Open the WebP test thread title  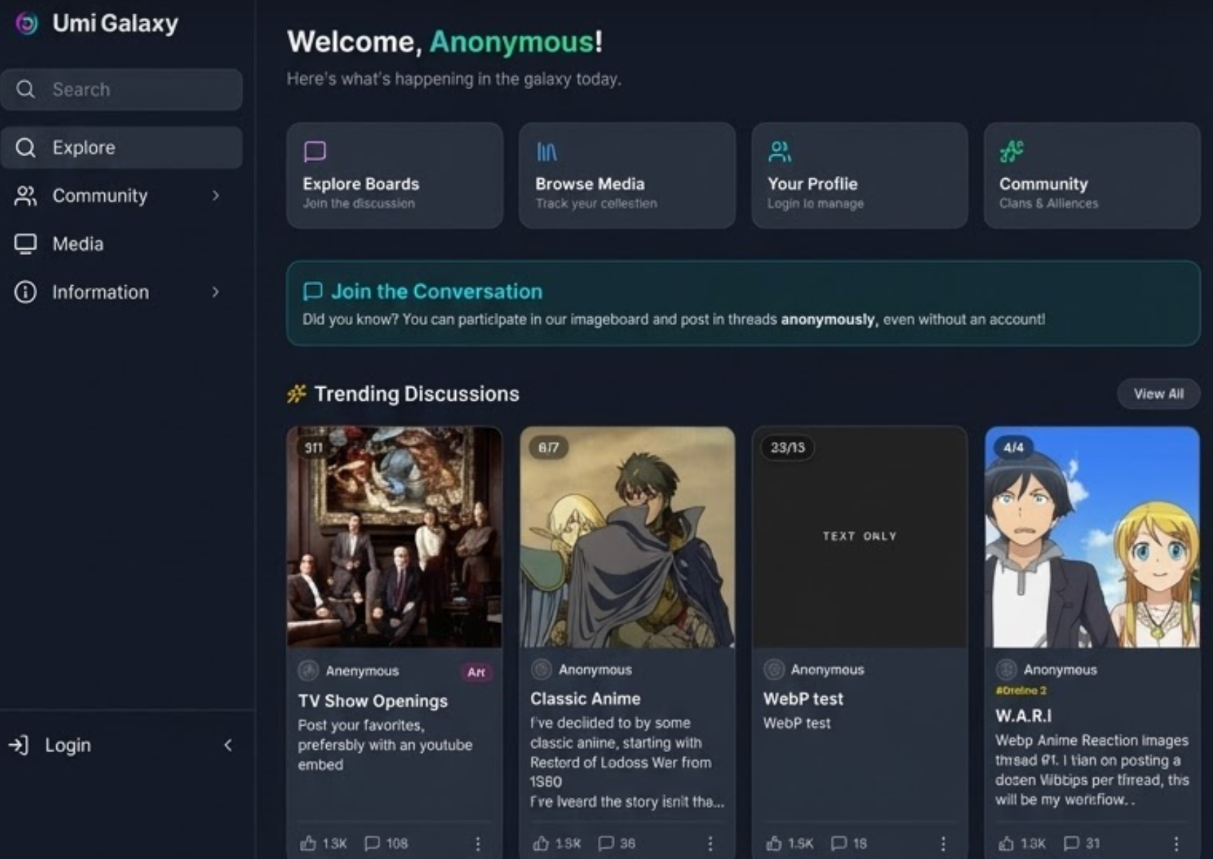803,699
